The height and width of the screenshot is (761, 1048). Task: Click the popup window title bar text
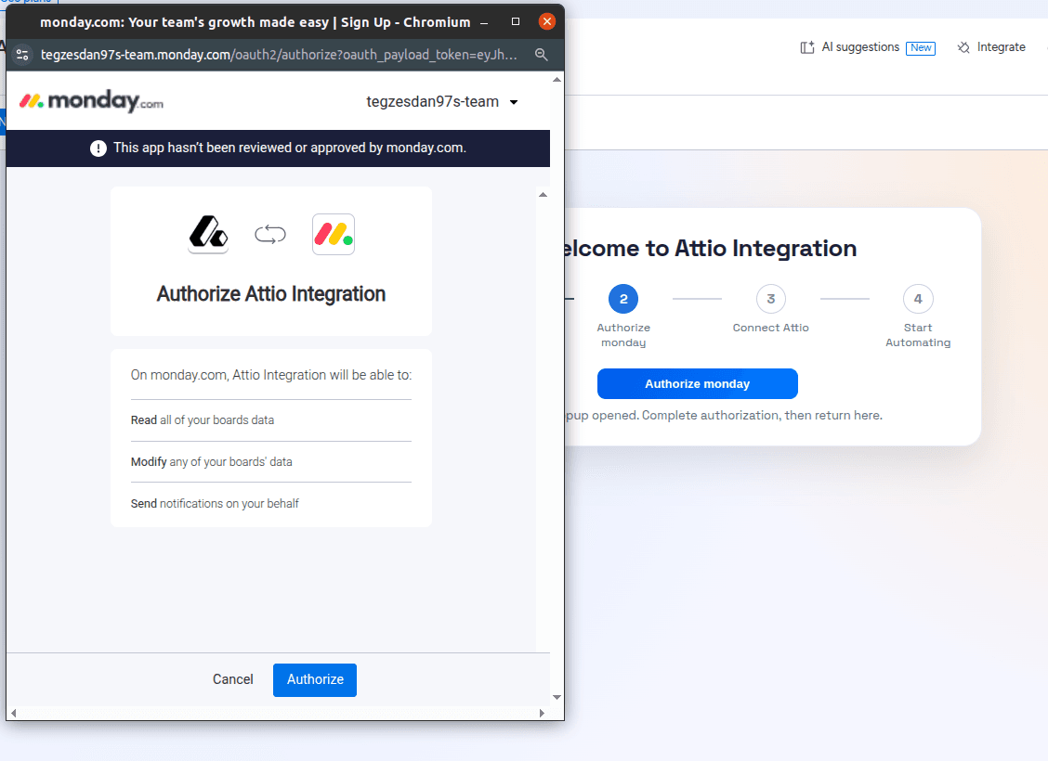click(255, 22)
